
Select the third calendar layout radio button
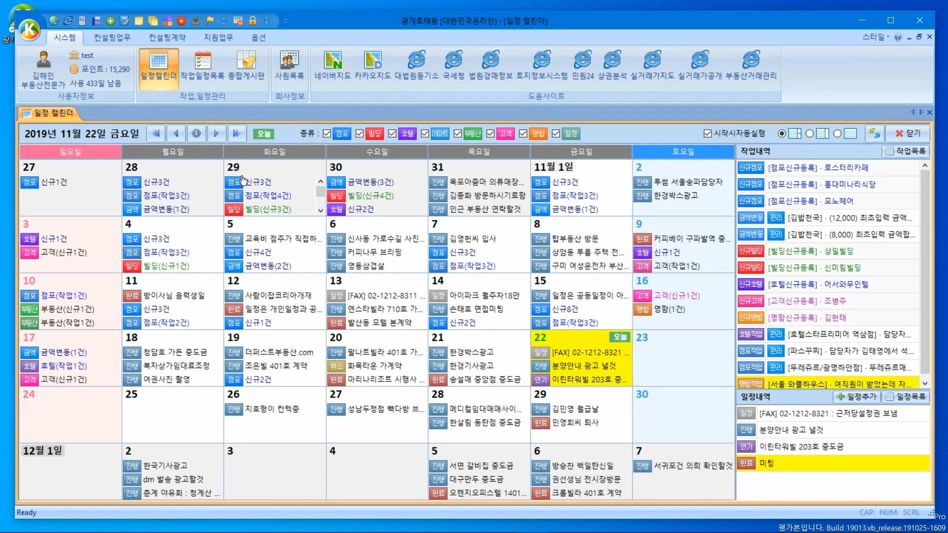coord(837,134)
